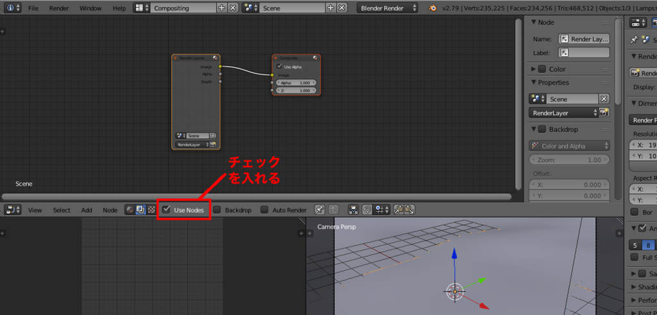
Task: Collapse the Node panel
Action: tap(534, 22)
